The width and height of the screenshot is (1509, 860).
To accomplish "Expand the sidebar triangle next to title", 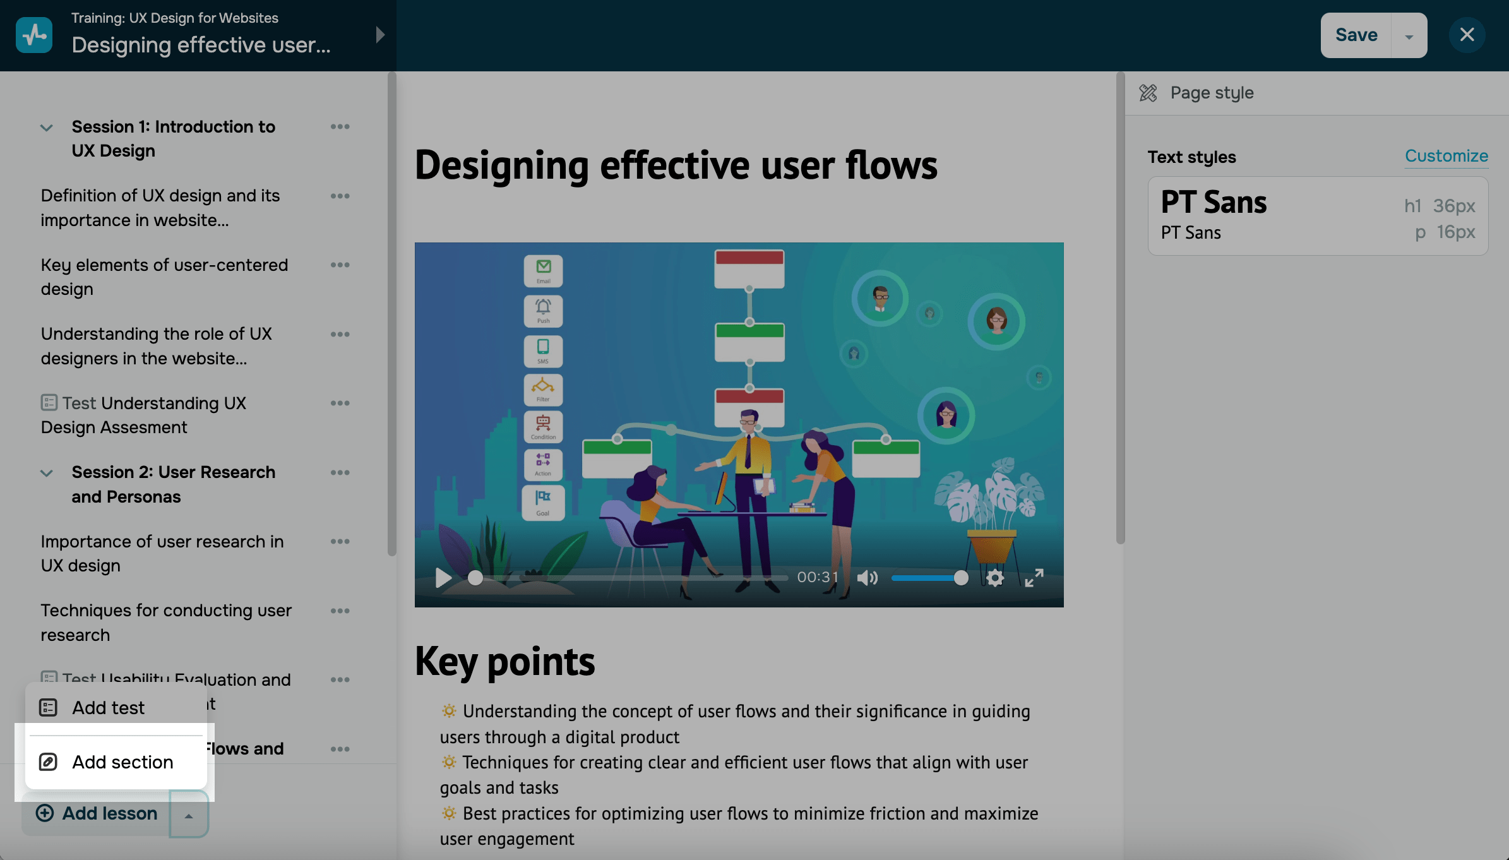I will click(x=379, y=35).
